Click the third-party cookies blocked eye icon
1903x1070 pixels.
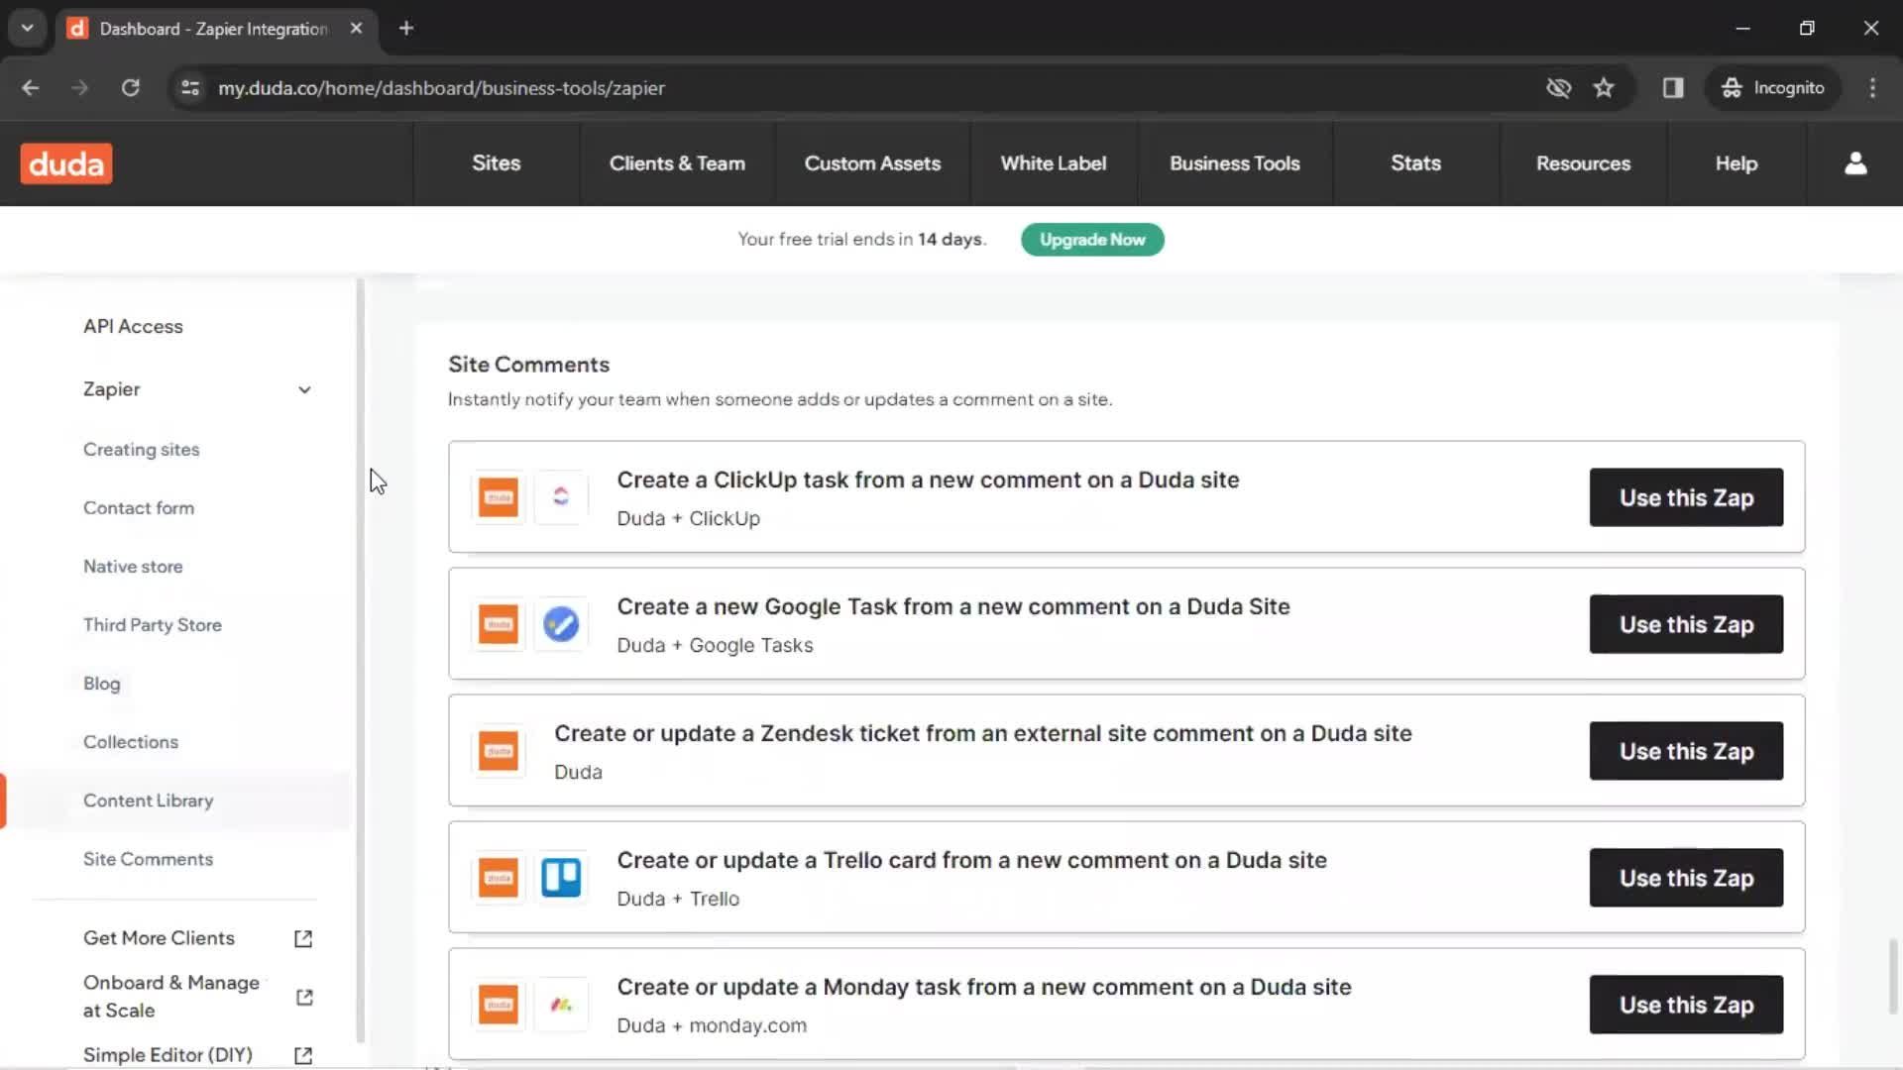click(x=1558, y=88)
